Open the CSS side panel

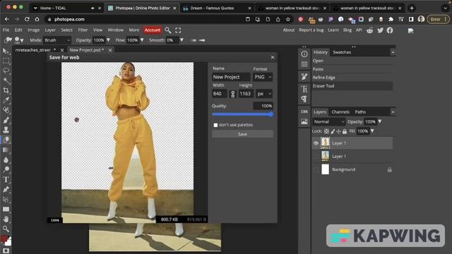[304, 111]
